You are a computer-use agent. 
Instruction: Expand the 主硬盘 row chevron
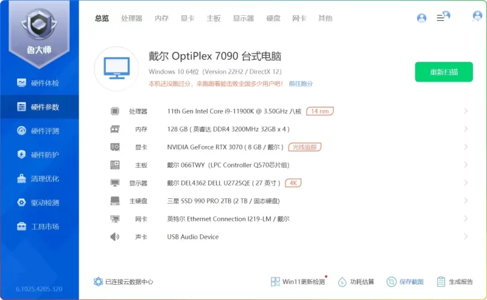[x=466, y=201]
